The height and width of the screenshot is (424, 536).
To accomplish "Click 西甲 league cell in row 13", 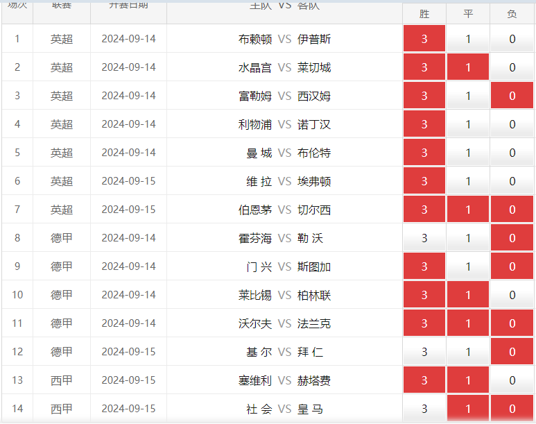I will click(62, 380).
